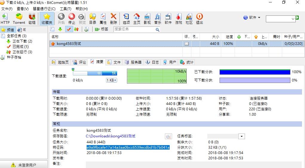The height and width of the screenshot is (168, 305).
Task: Open task Properties (属性) icon
Action: click(103, 19)
